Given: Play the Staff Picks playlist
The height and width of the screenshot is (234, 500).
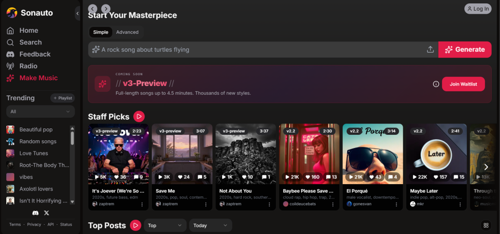Looking at the screenshot, I should [139, 116].
